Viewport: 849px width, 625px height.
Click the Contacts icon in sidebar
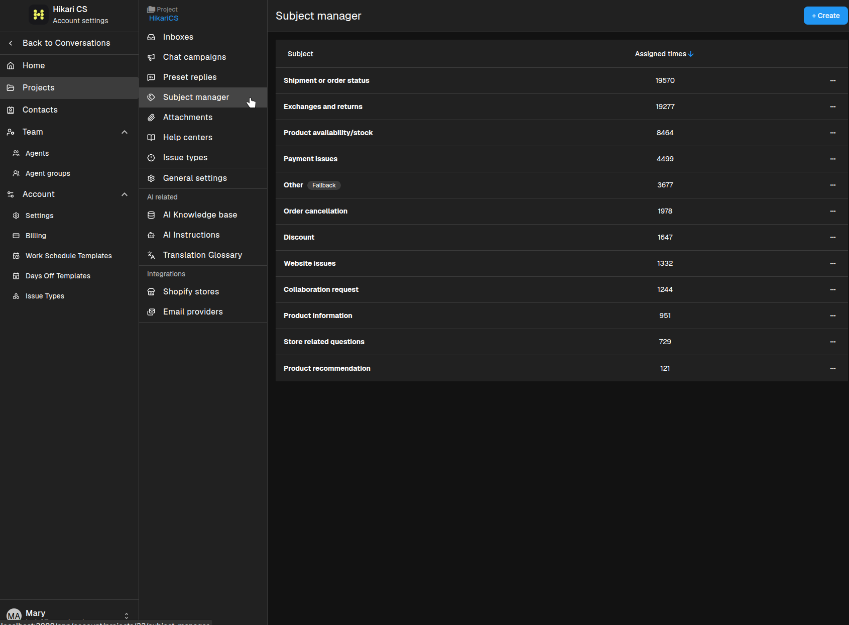(11, 110)
